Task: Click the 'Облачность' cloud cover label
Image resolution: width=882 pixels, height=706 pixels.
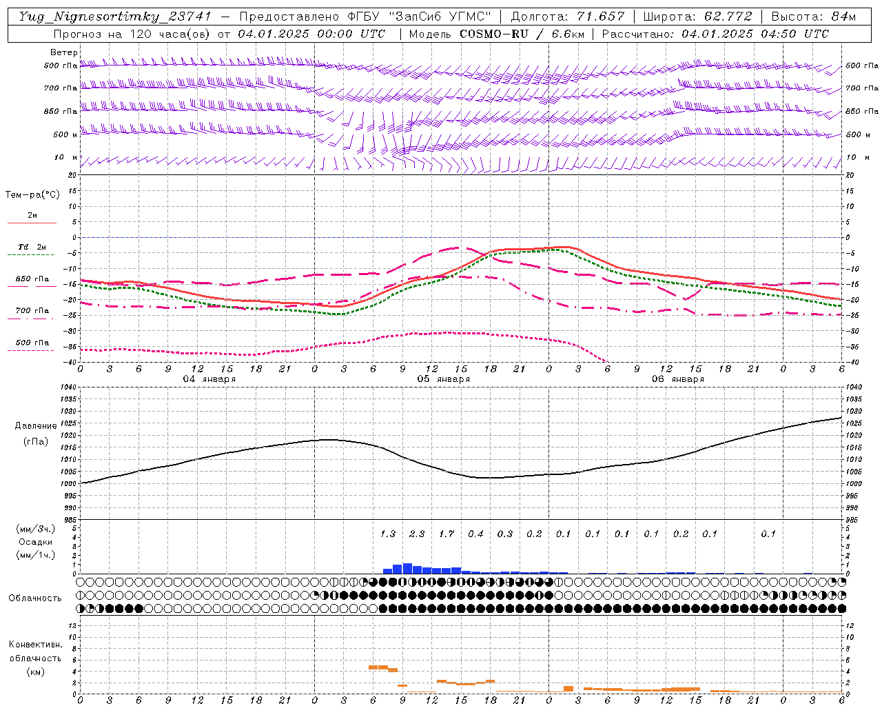Action: point(35,598)
